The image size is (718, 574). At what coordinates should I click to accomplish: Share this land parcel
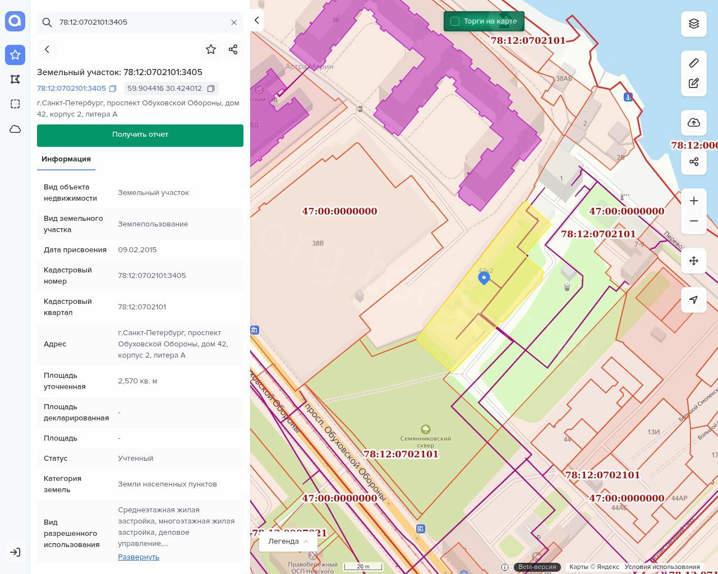point(233,49)
